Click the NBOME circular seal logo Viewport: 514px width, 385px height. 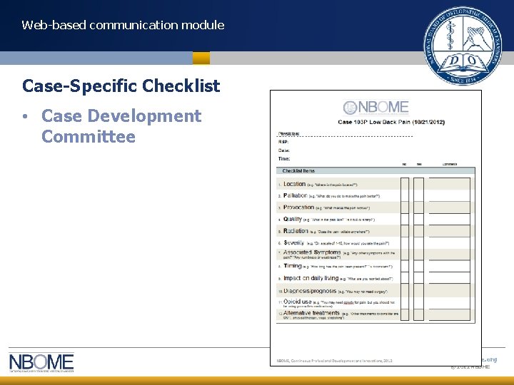click(463, 46)
